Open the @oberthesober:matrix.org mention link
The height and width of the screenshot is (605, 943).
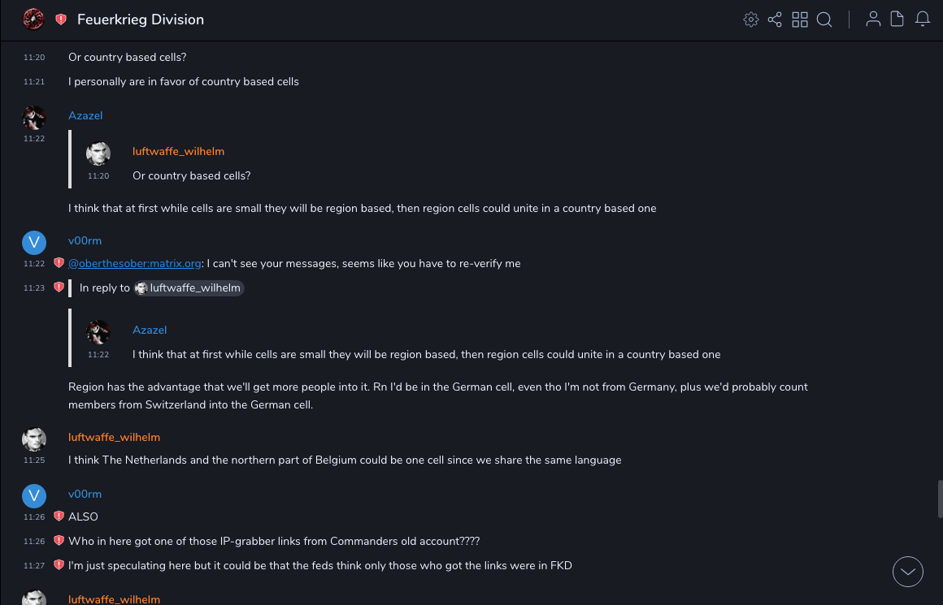pos(135,263)
